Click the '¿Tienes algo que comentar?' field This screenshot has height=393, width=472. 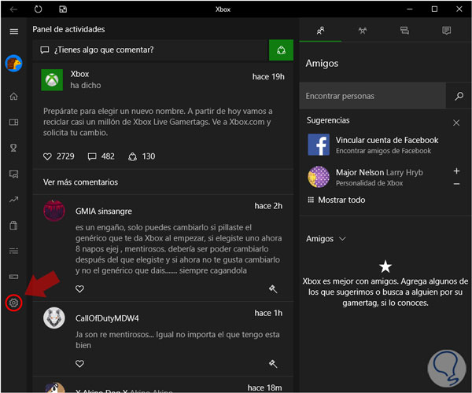[150, 50]
